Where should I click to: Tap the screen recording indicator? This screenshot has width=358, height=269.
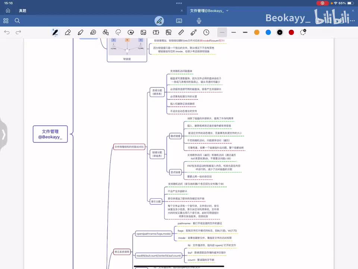click(322, 3)
